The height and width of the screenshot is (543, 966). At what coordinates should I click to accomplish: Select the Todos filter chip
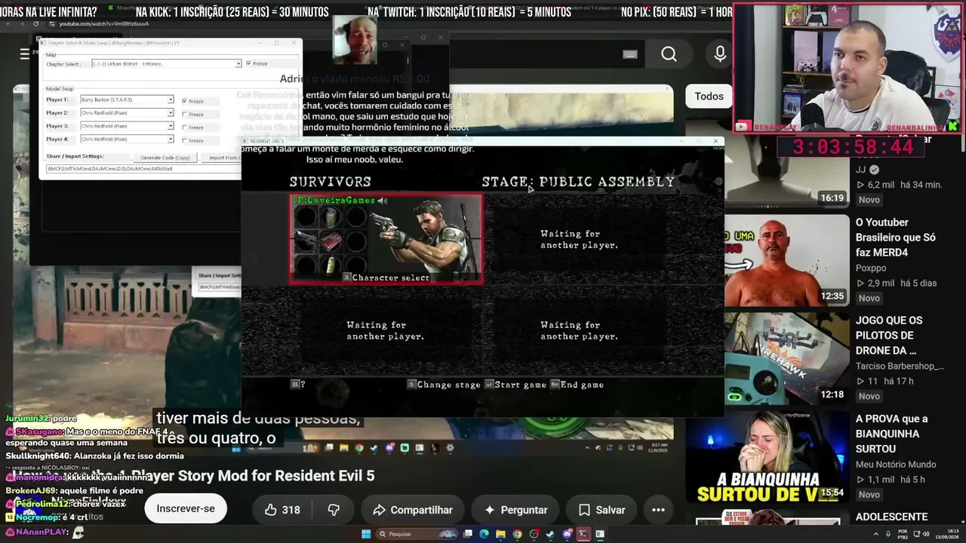click(709, 96)
